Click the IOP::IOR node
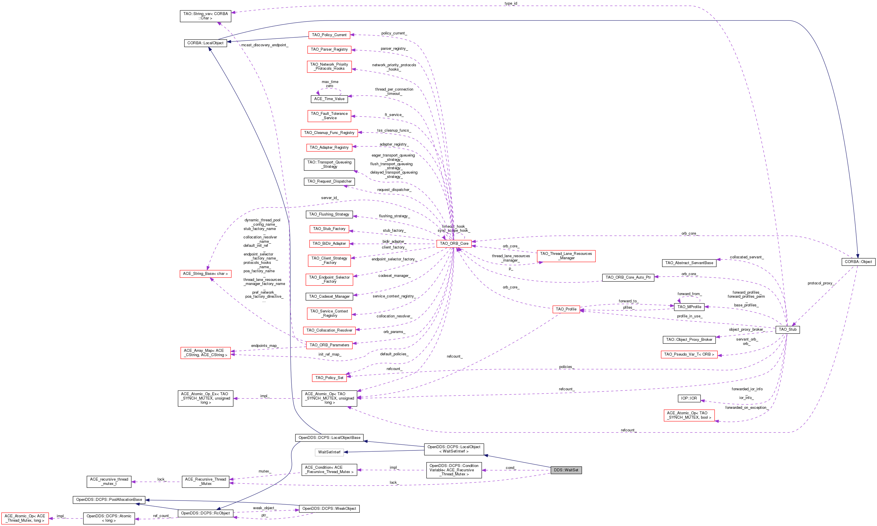The height and width of the screenshot is (526, 877). 689,398
